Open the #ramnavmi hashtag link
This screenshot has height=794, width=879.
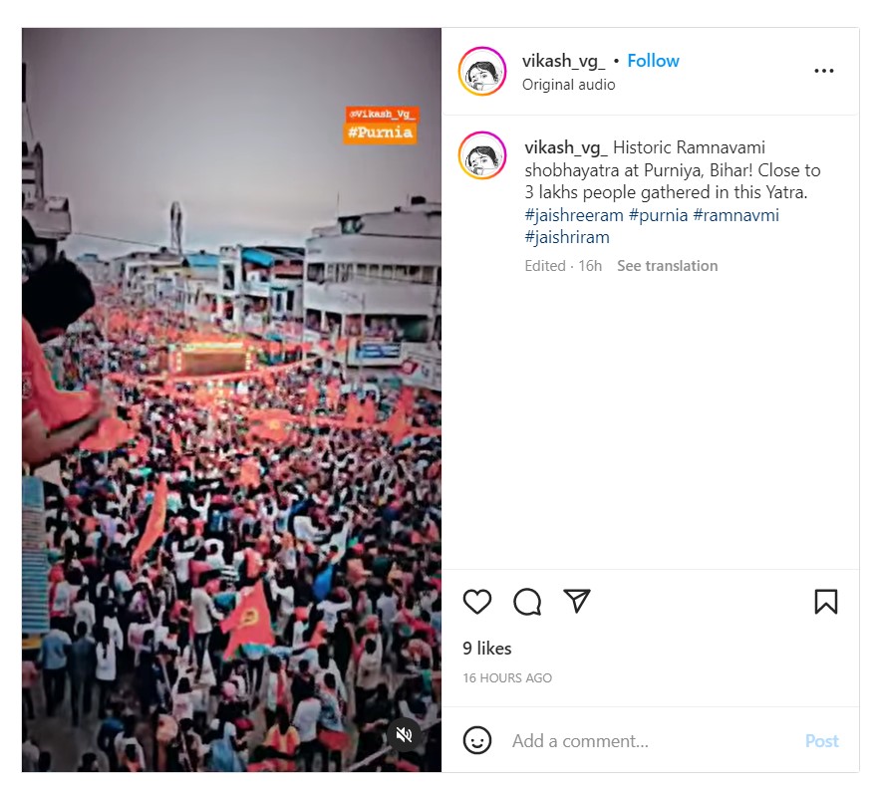(x=736, y=215)
